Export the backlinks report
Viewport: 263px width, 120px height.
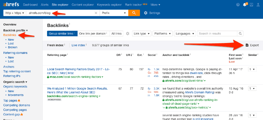[252, 45]
